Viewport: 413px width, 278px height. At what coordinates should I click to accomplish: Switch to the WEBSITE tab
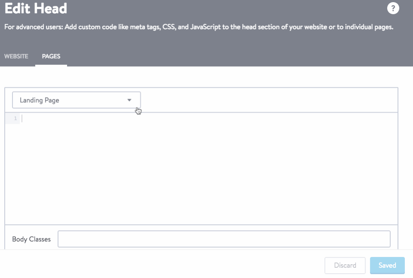pos(16,56)
